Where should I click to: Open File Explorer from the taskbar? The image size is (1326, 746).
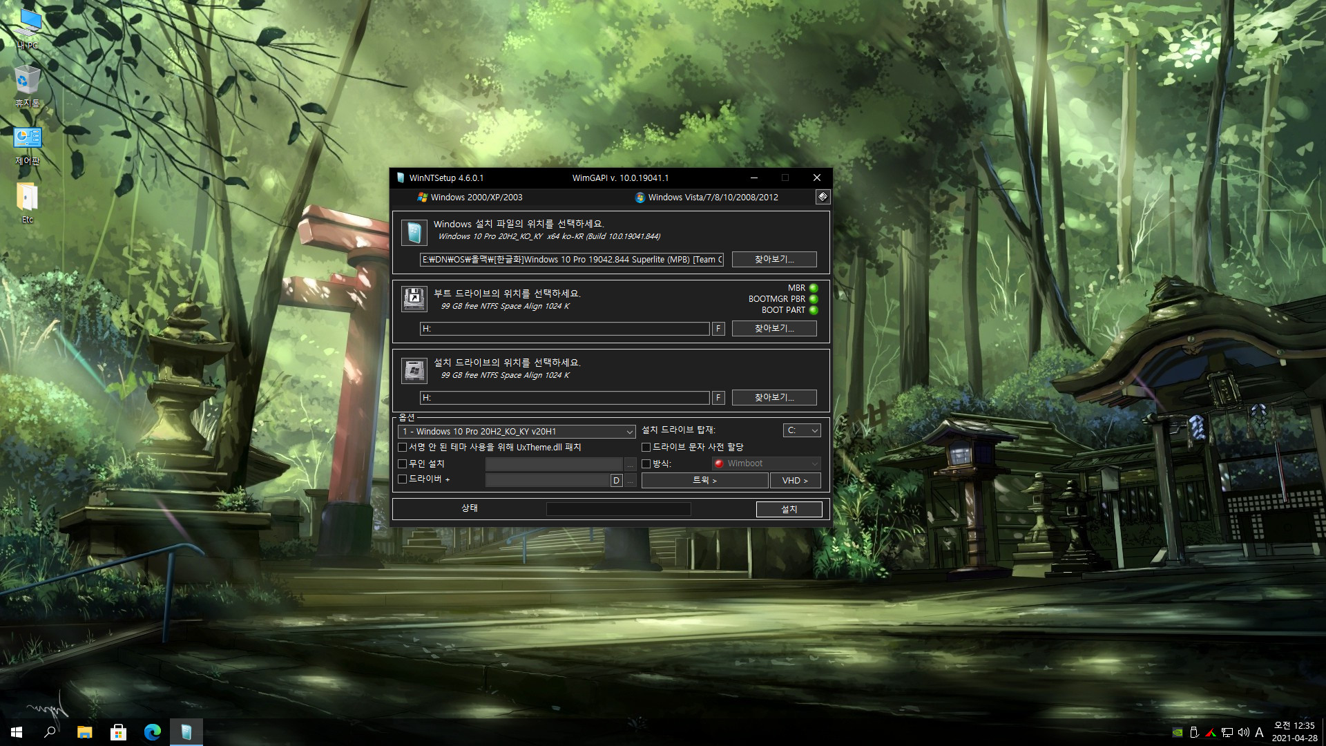[x=84, y=732]
